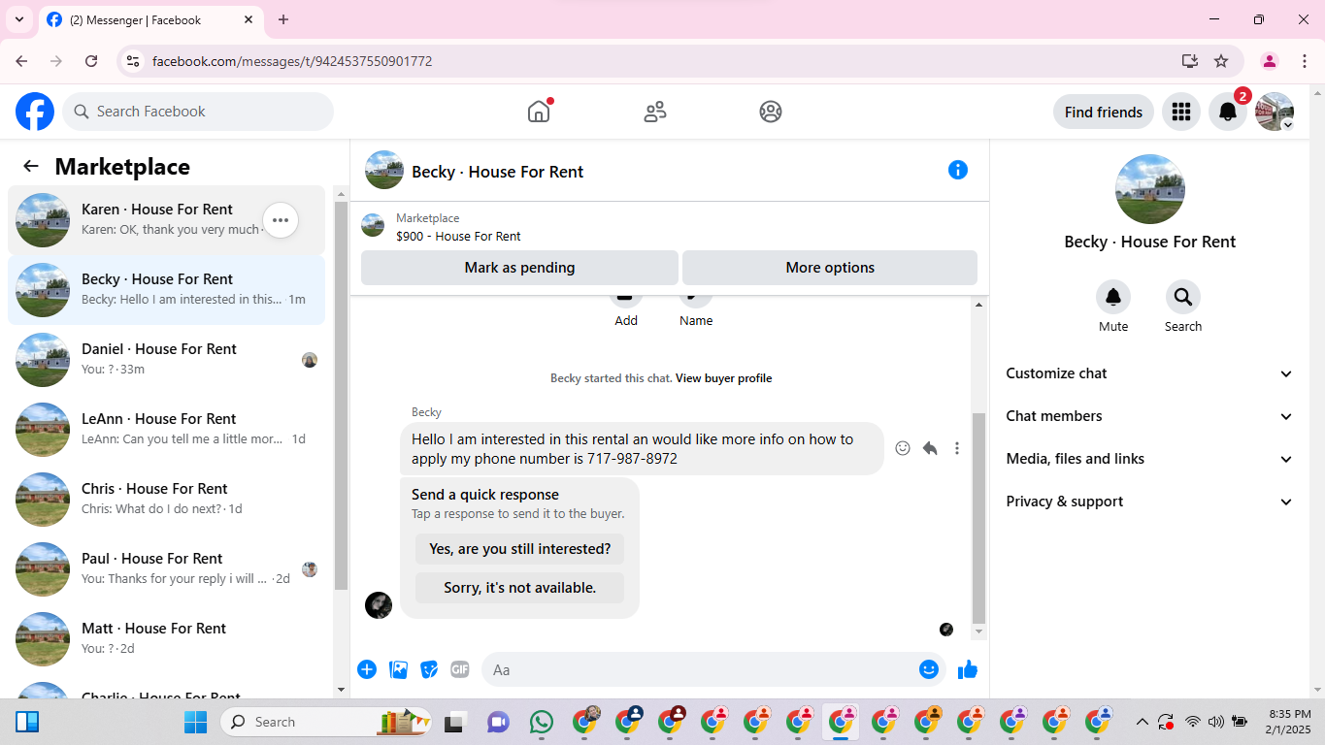
Task: Open volume control in system tray
Action: [1216, 722]
